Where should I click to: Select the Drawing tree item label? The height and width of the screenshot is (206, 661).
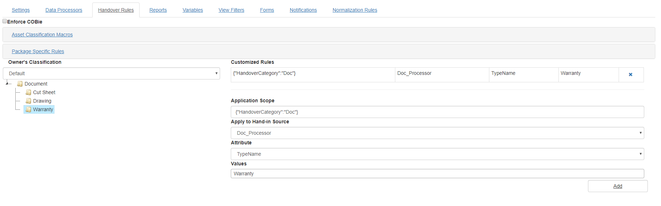pyautogui.click(x=42, y=101)
